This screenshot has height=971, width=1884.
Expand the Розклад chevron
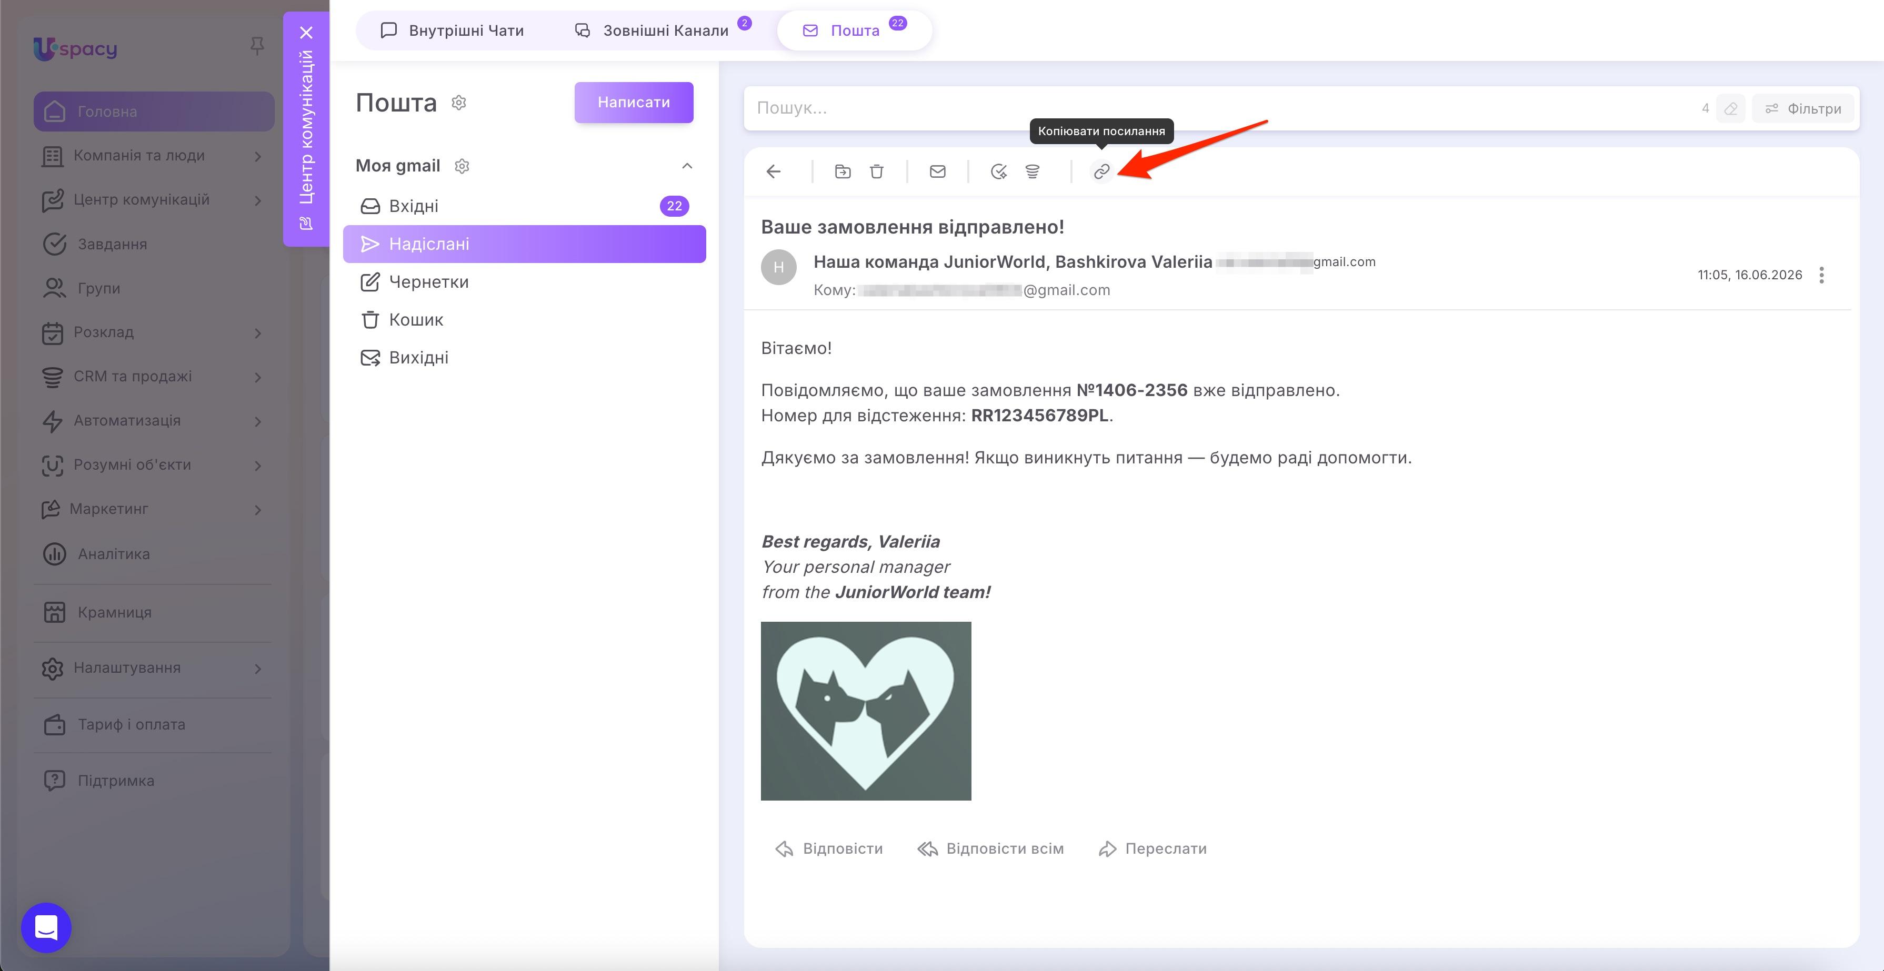pos(257,333)
